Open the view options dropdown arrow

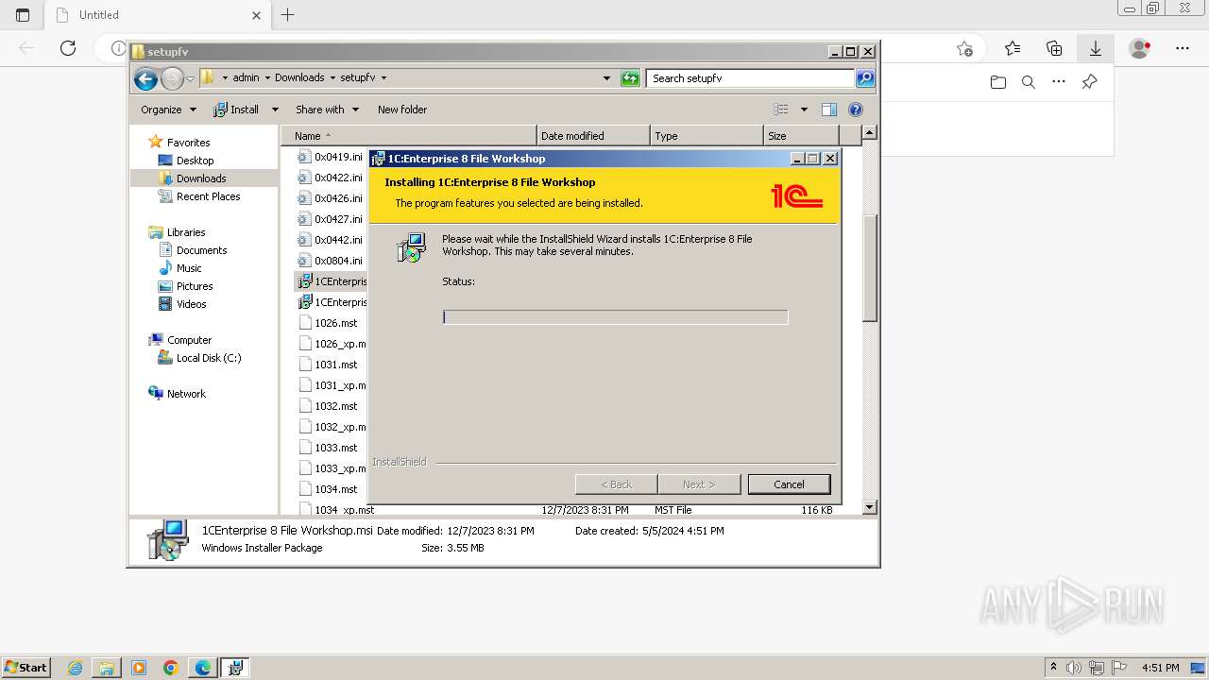804,110
